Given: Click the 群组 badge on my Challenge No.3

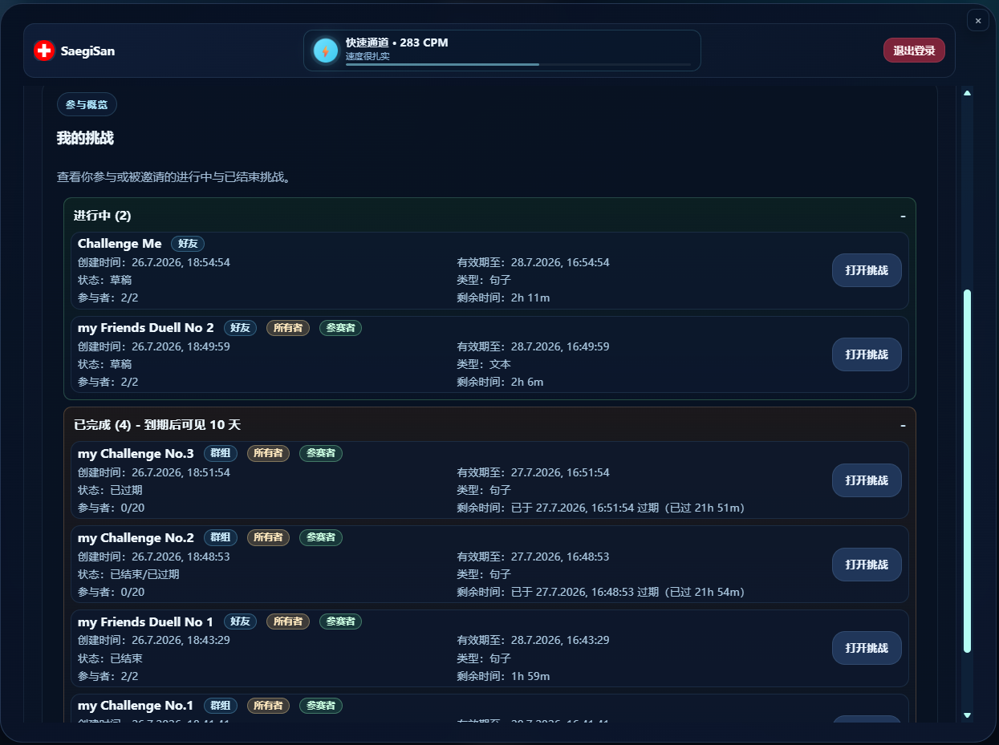Looking at the screenshot, I should pos(221,454).
